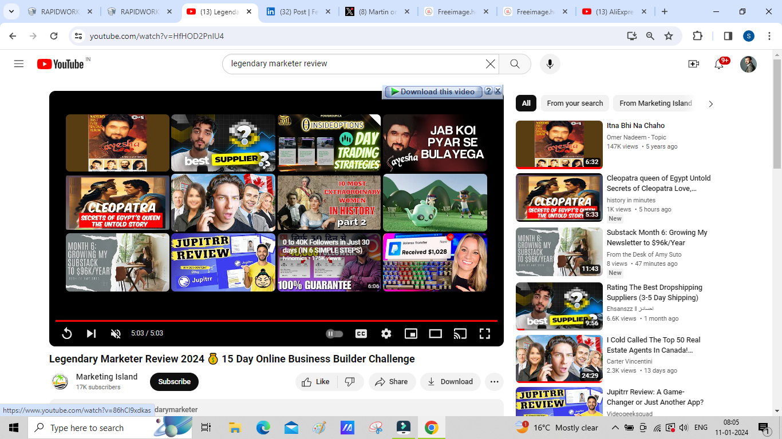Open the Chrome three-dot menu
The image size is (782, 439).
tap(769, 36)
